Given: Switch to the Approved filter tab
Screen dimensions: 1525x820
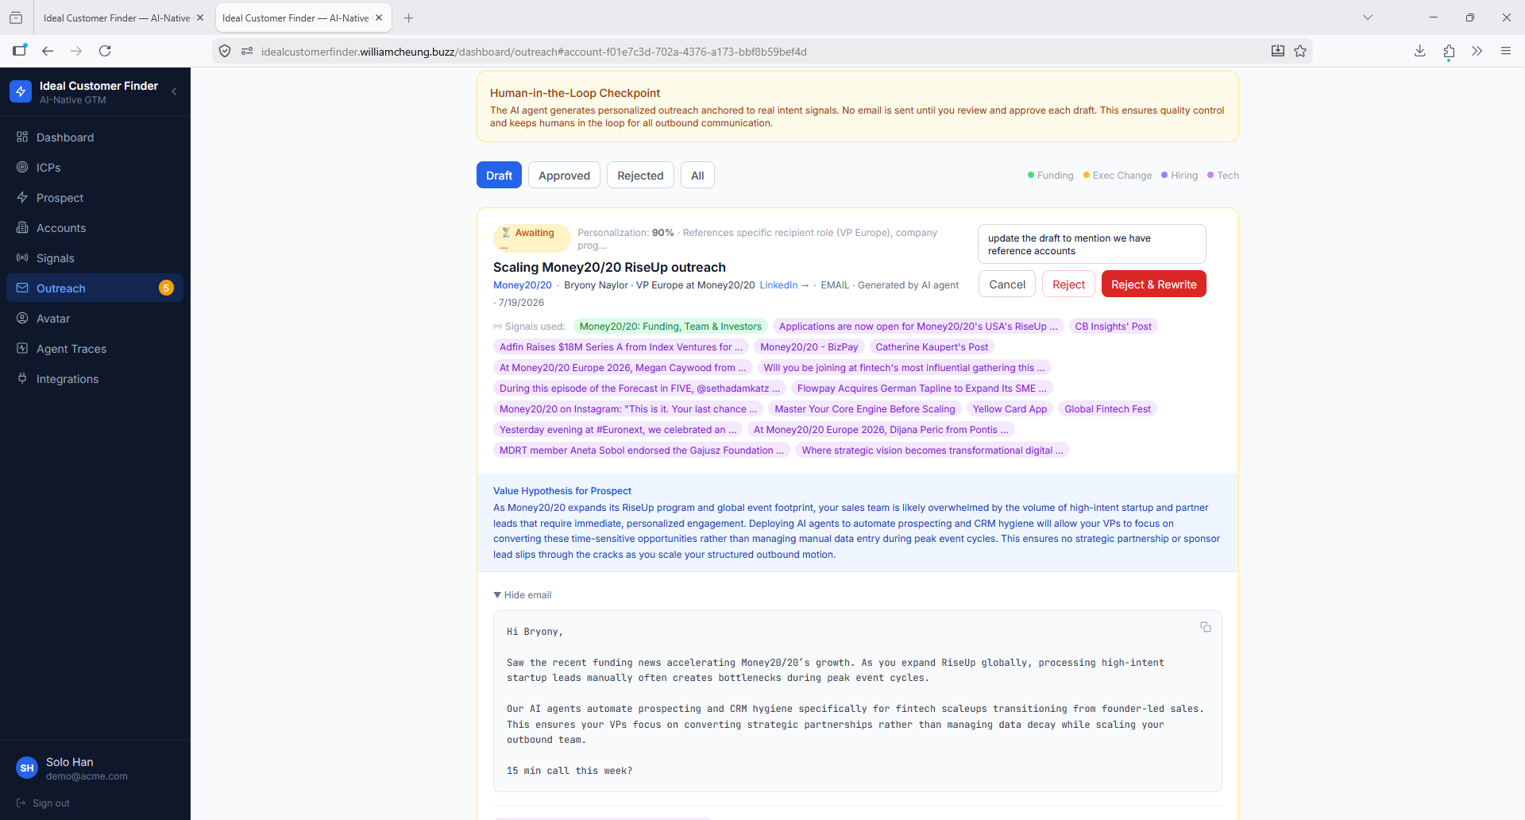Looking at the screenshot, I should (564, 176).
